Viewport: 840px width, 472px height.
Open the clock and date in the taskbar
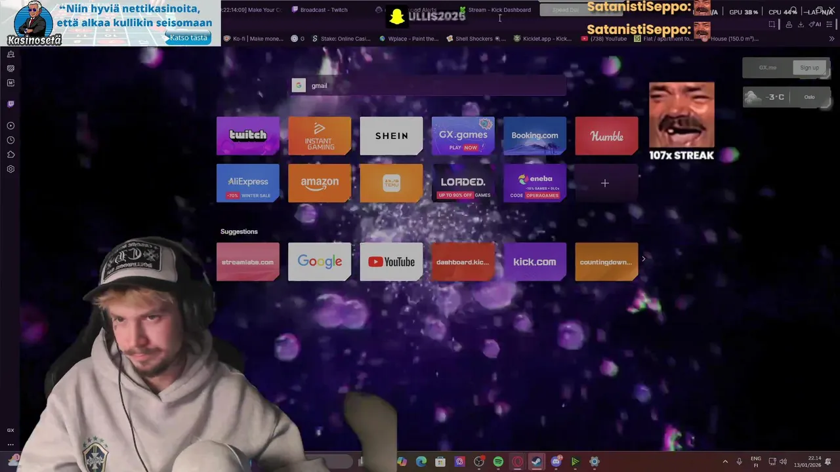(807, 462)
